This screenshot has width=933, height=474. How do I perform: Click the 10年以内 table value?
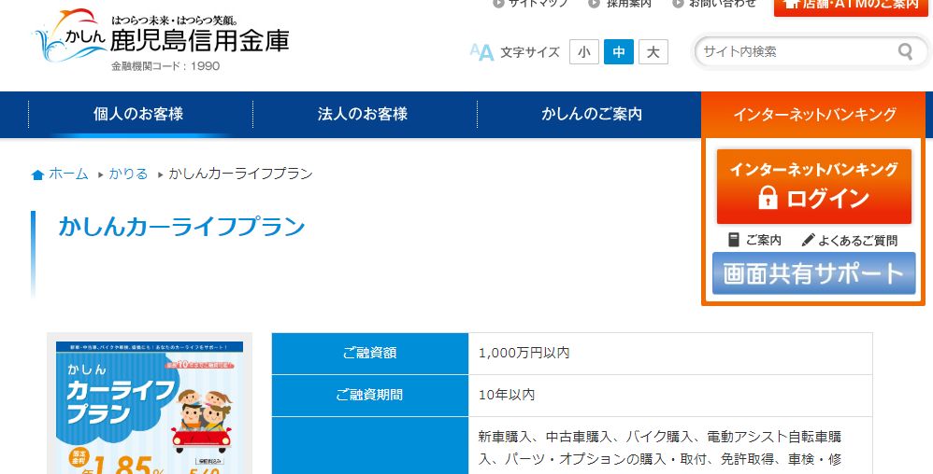(507, 395)
